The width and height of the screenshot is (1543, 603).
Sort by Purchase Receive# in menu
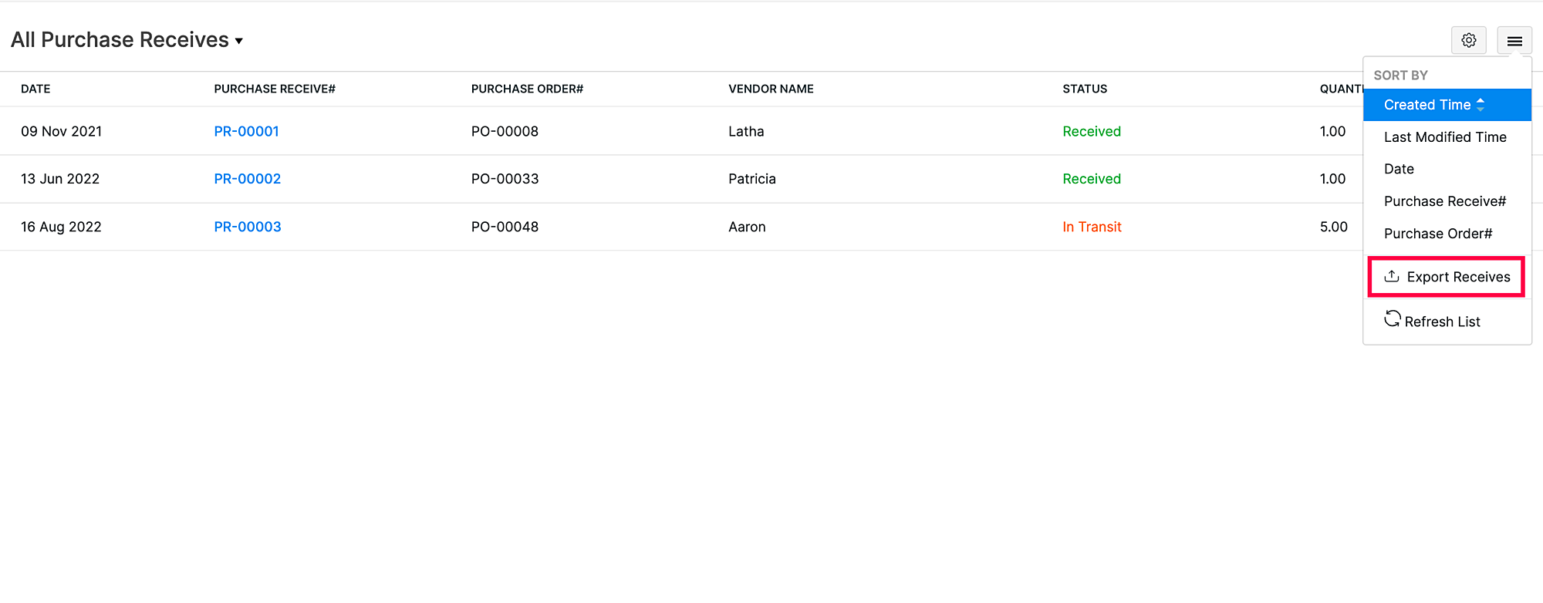tap(1444, 201)
